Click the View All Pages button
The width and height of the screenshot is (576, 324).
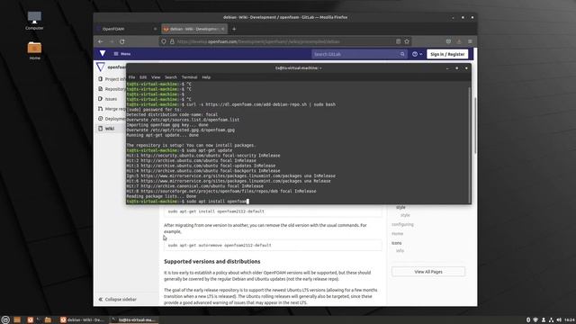coord(428,272)
